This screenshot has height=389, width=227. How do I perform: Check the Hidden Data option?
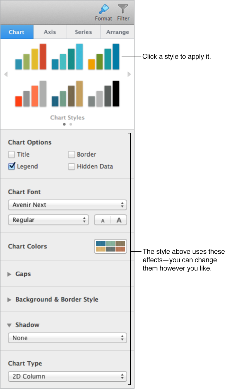tap(71, 167)
